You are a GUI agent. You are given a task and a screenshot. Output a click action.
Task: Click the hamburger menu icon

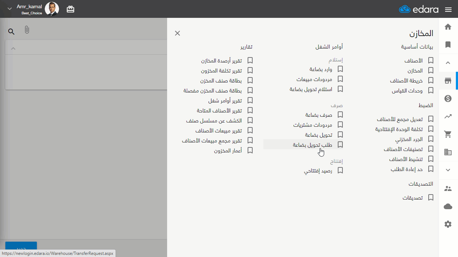[448, 10]
